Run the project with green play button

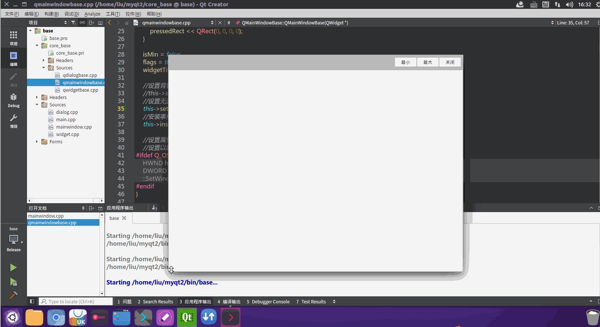(13, 268)
